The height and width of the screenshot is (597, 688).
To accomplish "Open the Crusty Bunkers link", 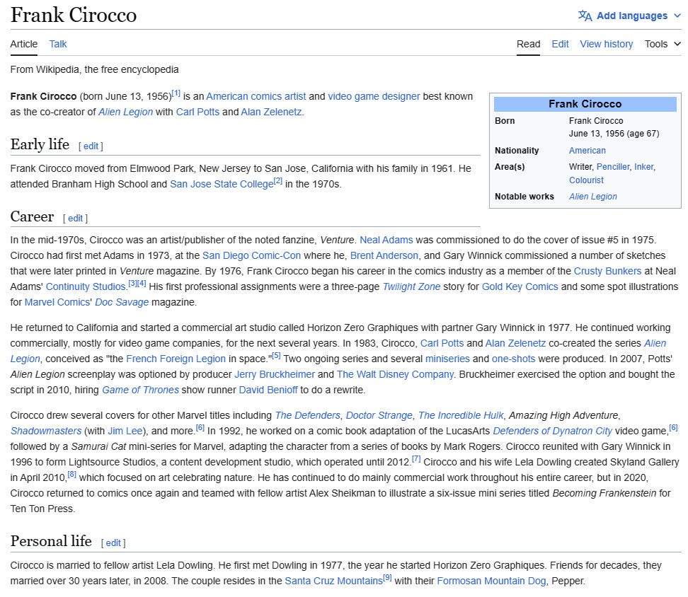I will [x=607, y=271].
